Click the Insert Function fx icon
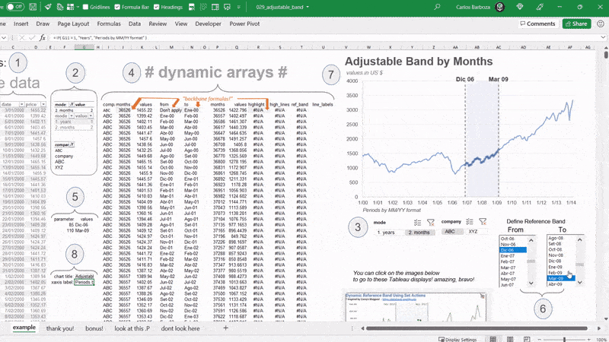 click(43, 37)
